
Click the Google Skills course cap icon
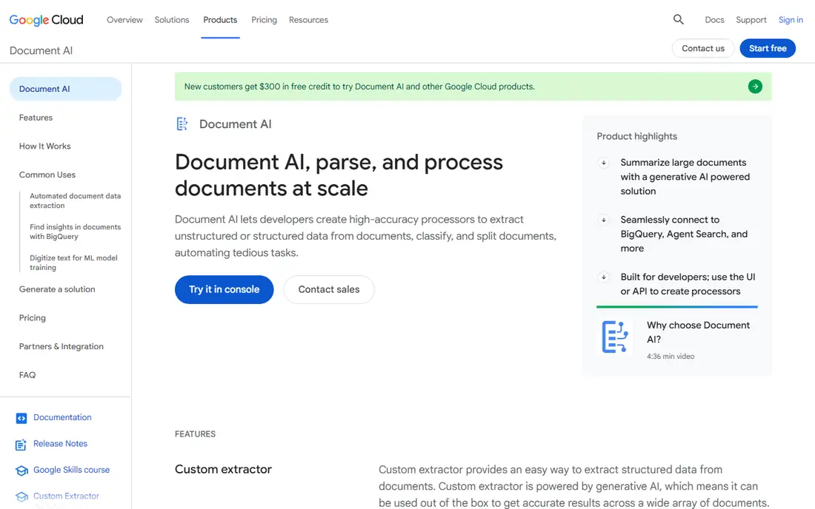coord(21,471)
